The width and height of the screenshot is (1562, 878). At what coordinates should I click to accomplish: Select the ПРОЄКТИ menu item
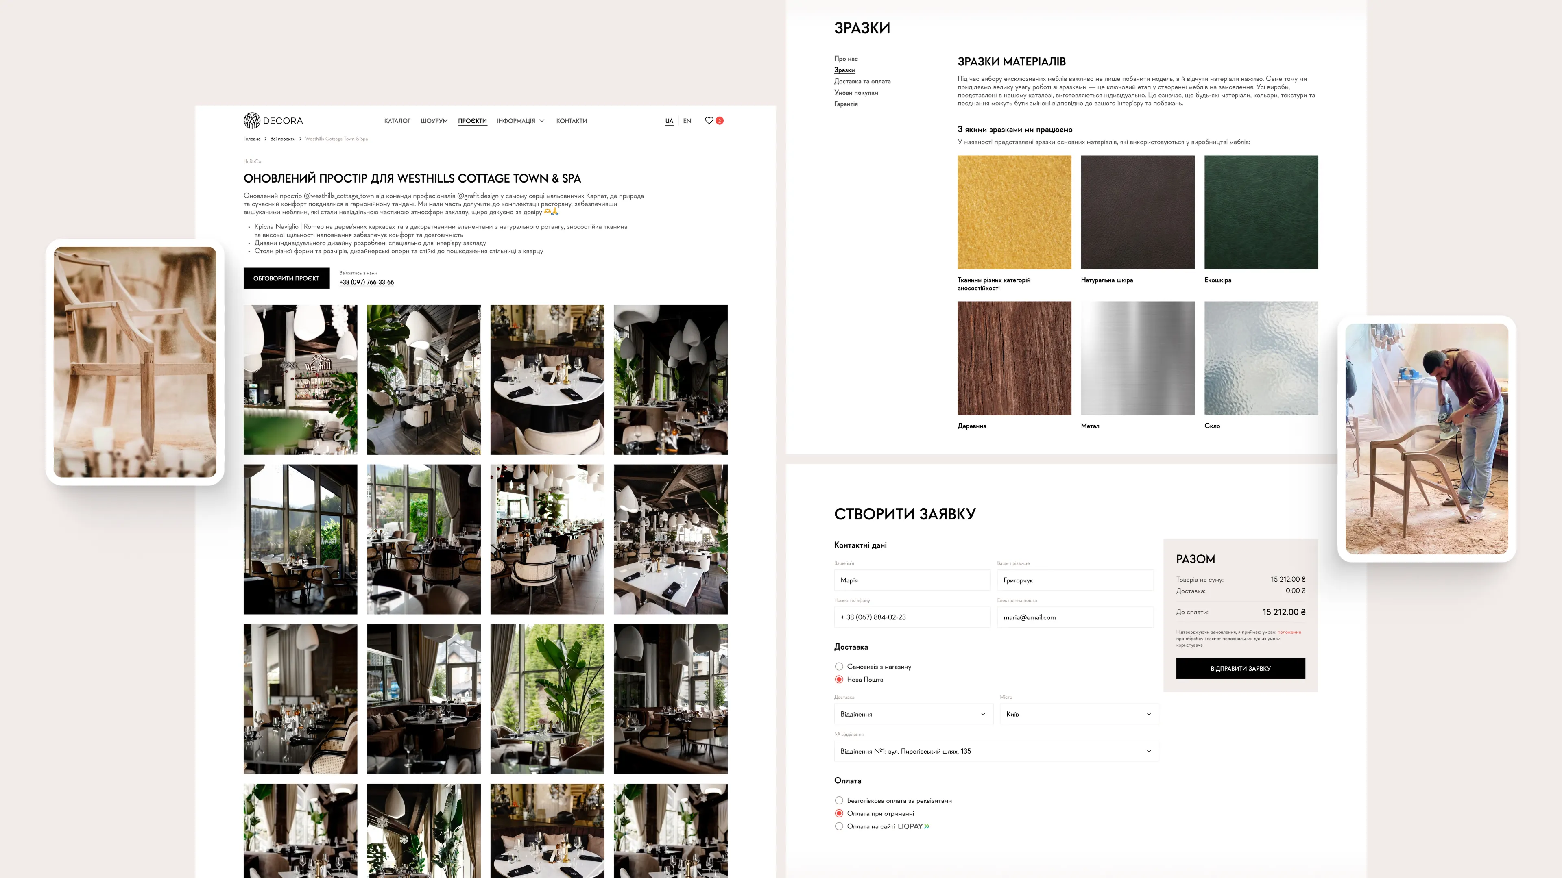[472, 121]
